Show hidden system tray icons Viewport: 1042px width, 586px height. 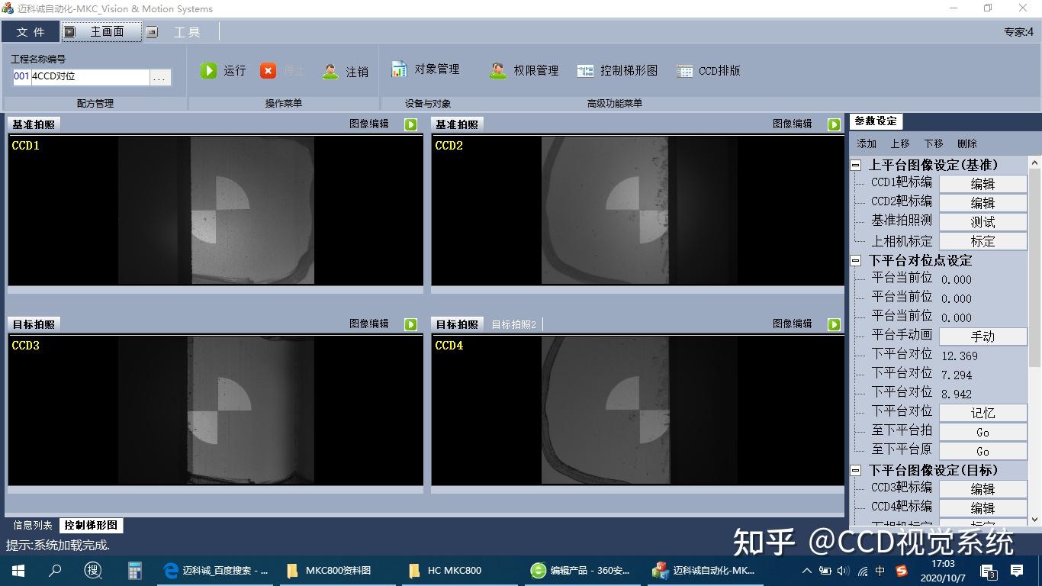[807, 571]
